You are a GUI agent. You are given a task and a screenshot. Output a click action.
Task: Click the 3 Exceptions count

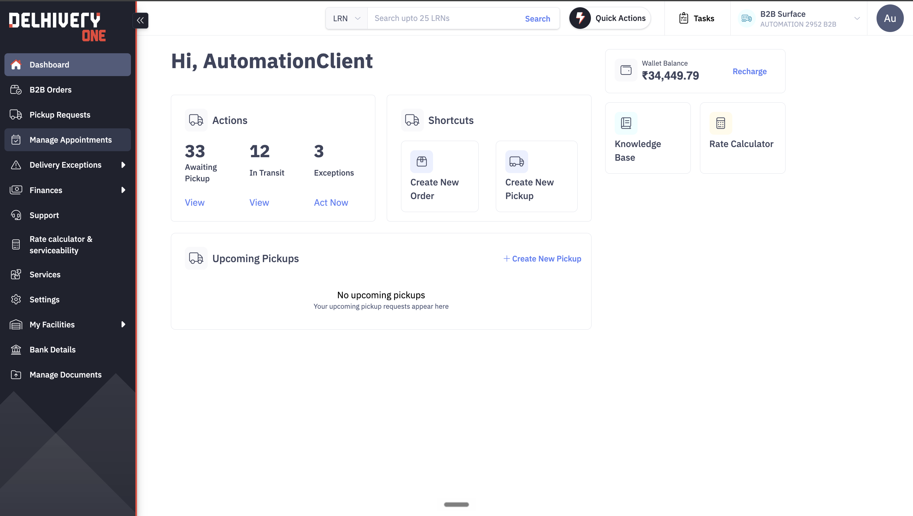319,151
